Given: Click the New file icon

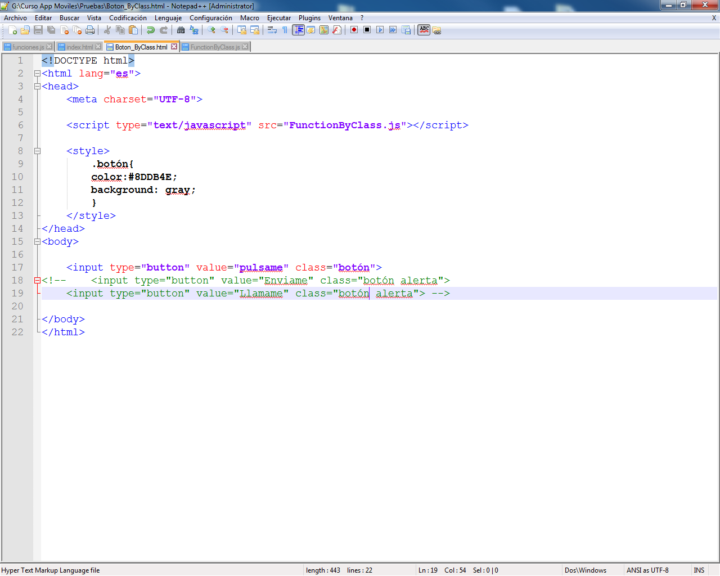Looking at the screenshot, I should point(12,30).
